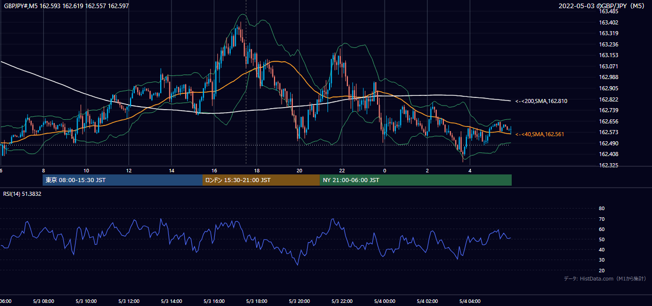Image resolution: width=652 pixels, height=306 pixels.
Task: Click price axis value 162.325
Action: point(609,165)
